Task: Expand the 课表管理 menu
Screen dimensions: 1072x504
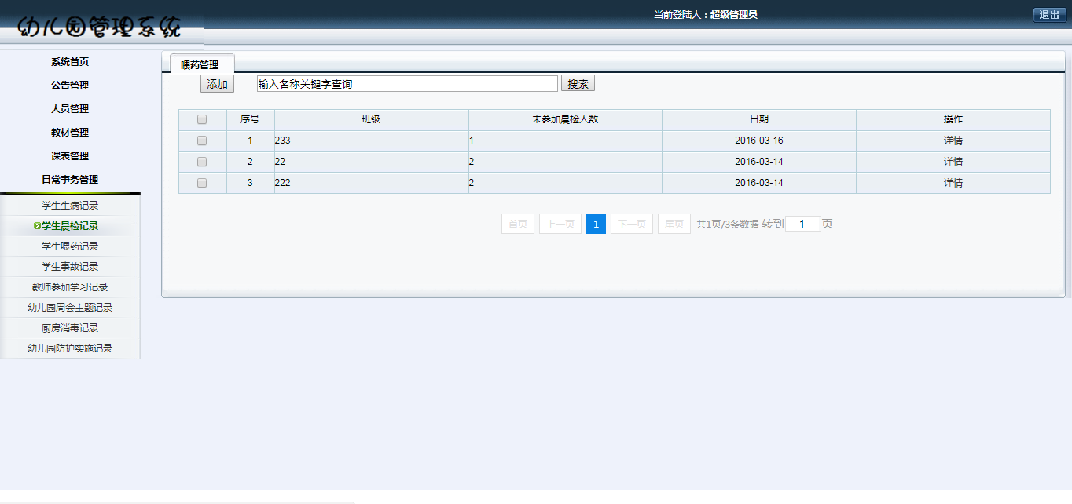Action: (x=70, y=156)
